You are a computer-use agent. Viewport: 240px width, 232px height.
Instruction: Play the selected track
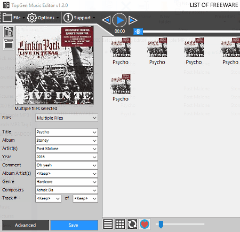119,20
